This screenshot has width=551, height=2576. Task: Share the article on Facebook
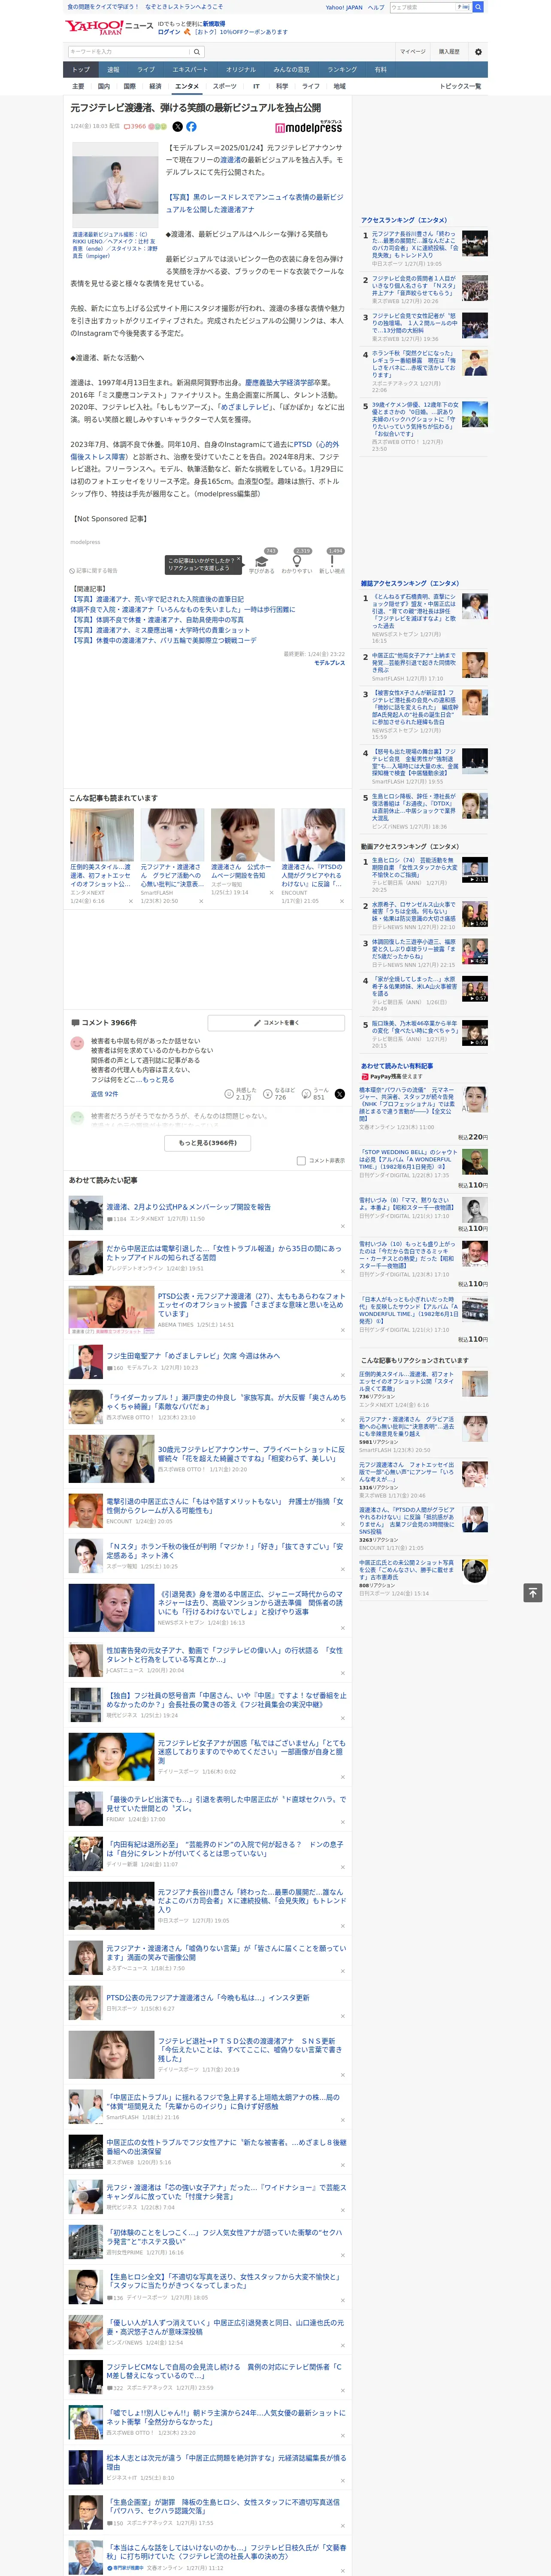191,127
